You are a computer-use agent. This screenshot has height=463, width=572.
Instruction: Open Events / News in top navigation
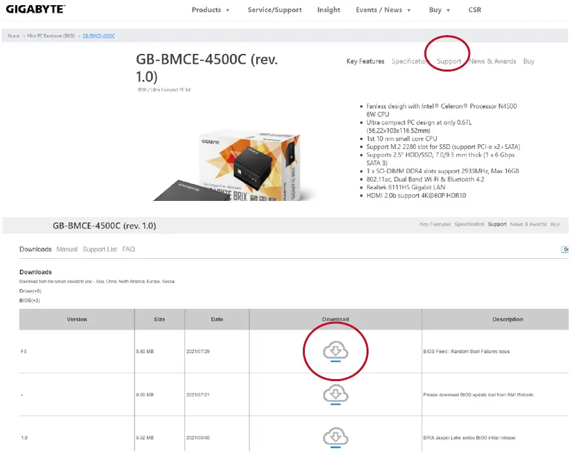click(x=379, y=10)
